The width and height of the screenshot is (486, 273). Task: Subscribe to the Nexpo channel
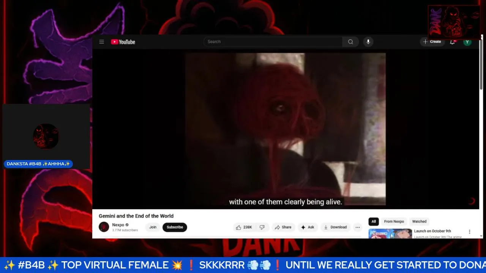[x=175, y=227]
